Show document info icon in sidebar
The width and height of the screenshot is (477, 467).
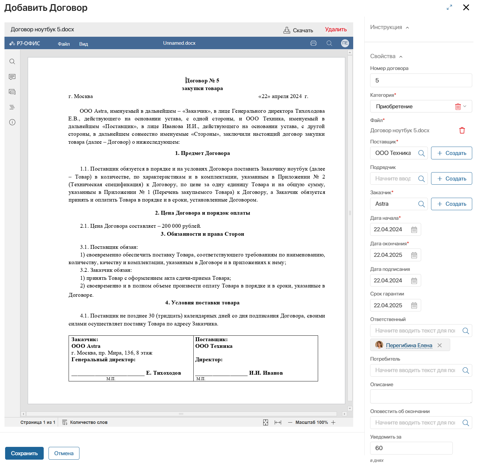pos(12,122)
